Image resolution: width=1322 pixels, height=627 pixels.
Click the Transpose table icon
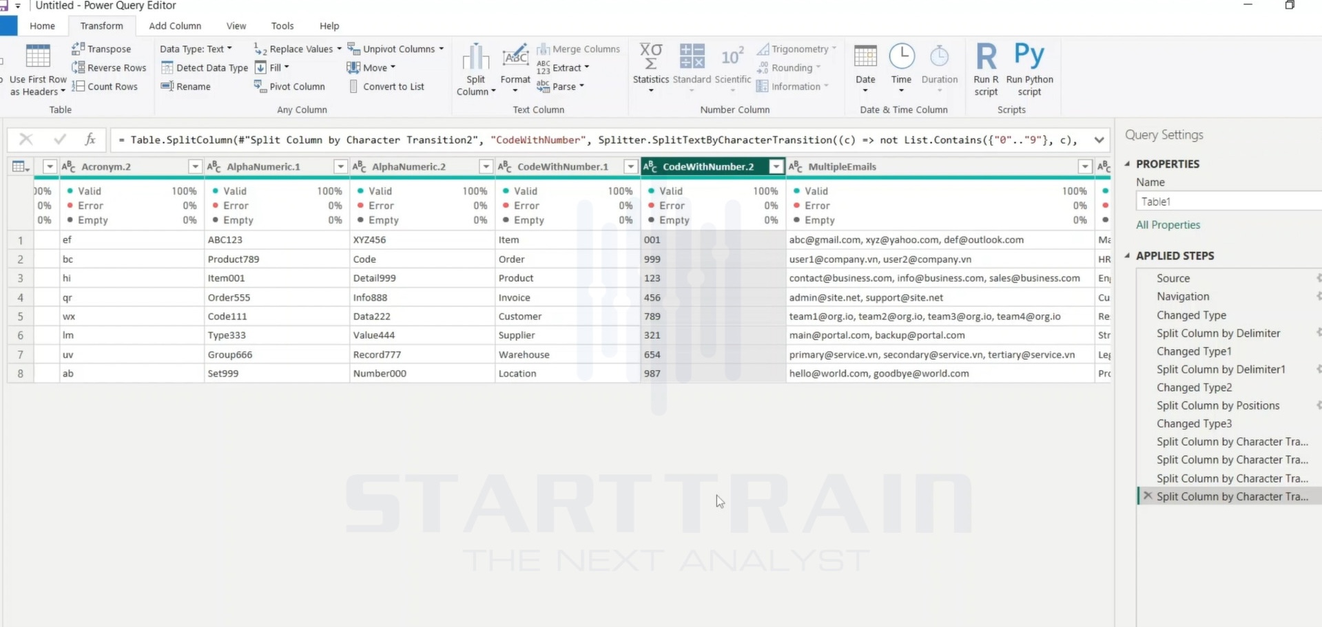tap(78, 49)
